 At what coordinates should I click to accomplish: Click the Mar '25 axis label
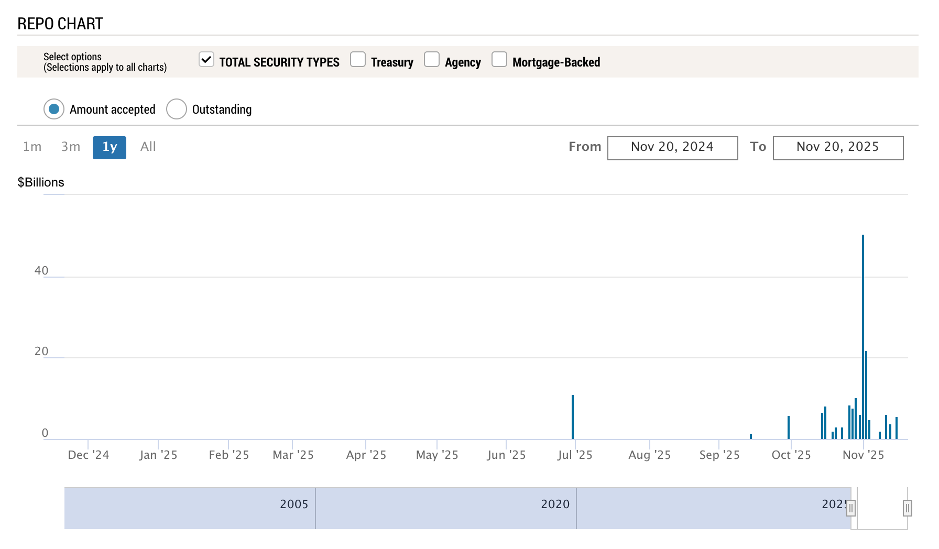293,455
